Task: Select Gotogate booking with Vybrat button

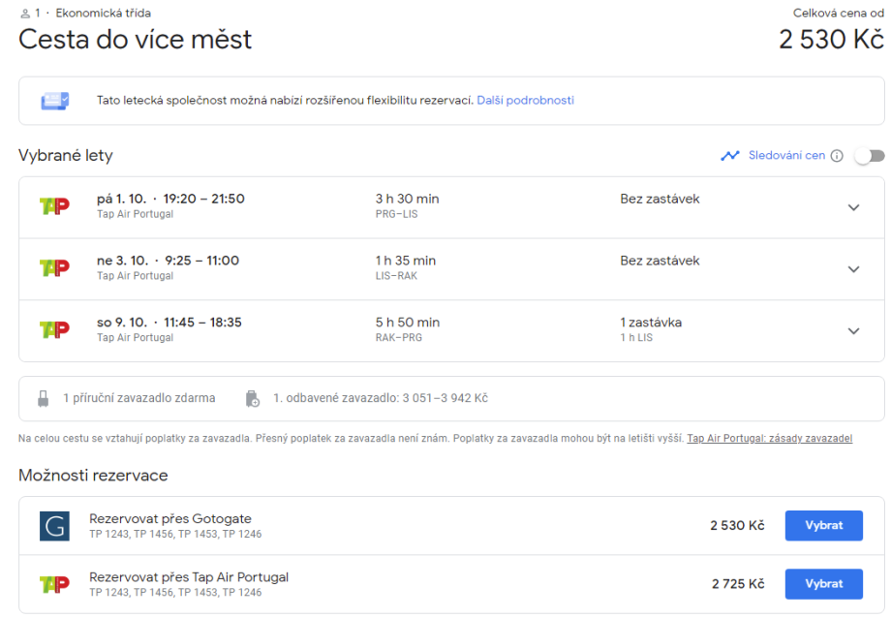Action: pos(823,526)
